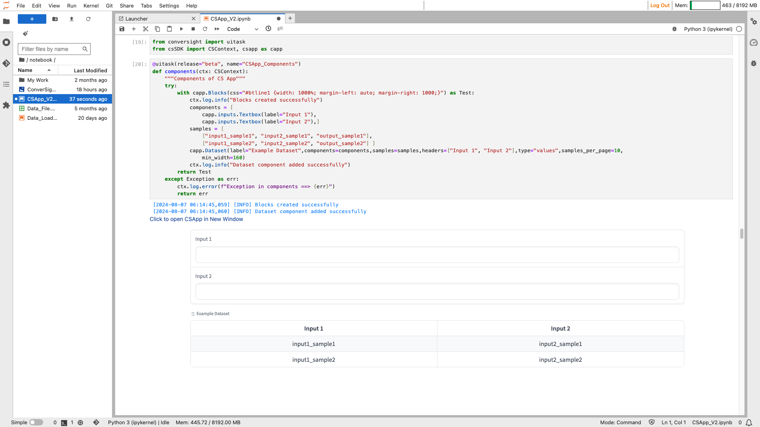Screen dimensions: 760x427
Task: Refresh the file browser listing
Action: pos(88,19)
